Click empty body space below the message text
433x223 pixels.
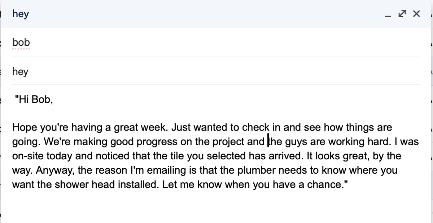(216, 207)
